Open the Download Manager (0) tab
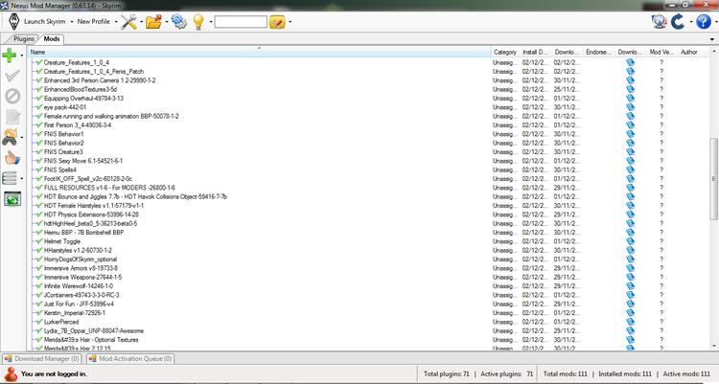 [42, 359]
